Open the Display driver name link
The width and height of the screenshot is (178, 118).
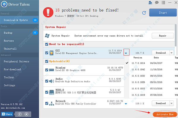point(61,68)
